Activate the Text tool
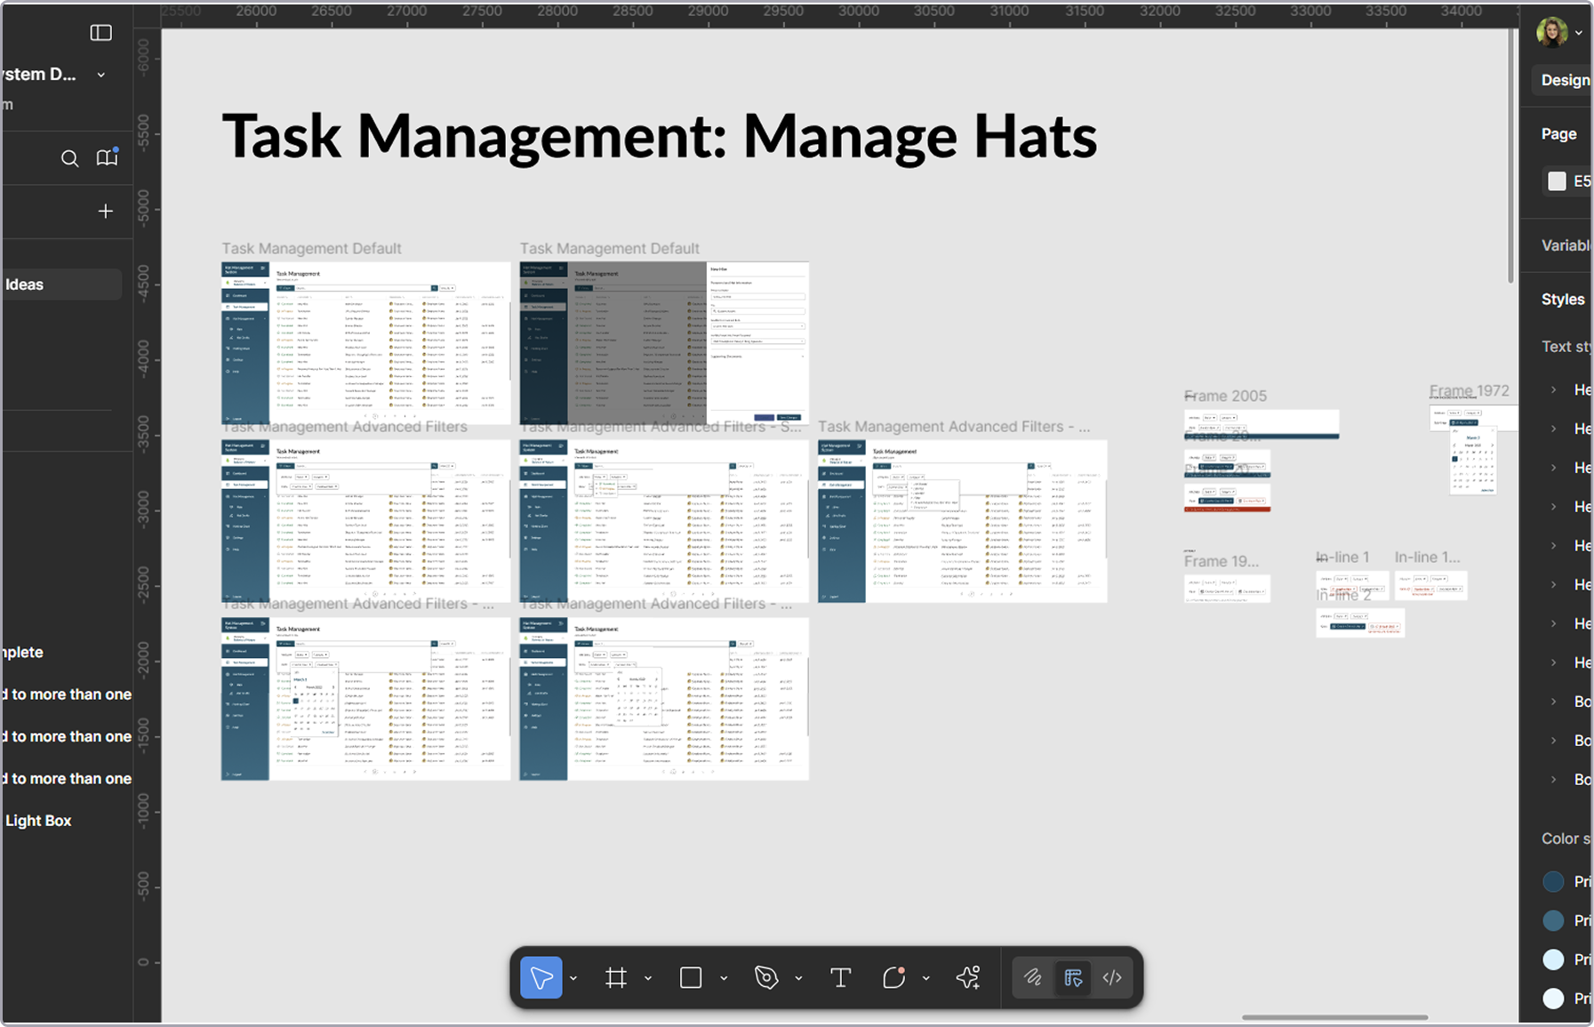 pyautogui.click(x=840, y=978)
